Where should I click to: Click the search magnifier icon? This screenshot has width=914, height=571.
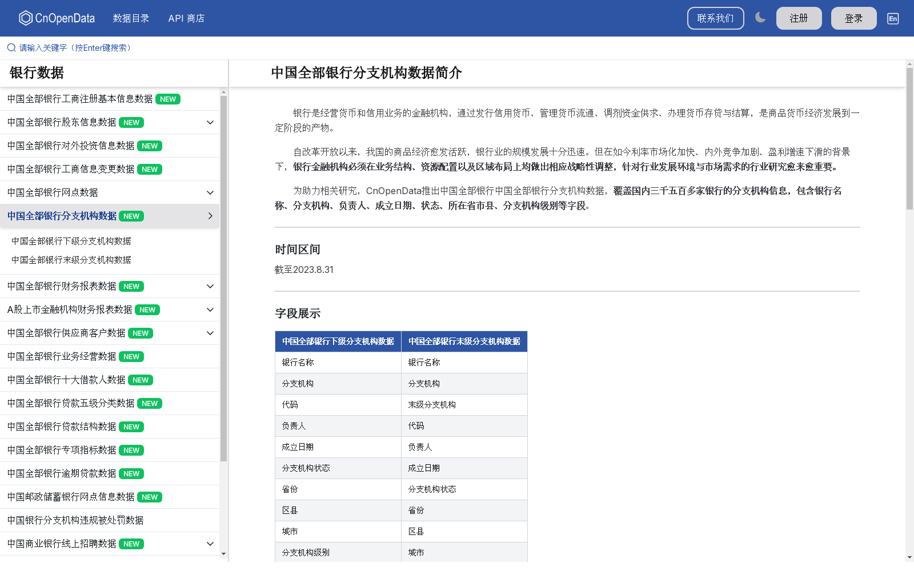pyautogui.click(x=11, y=47)
